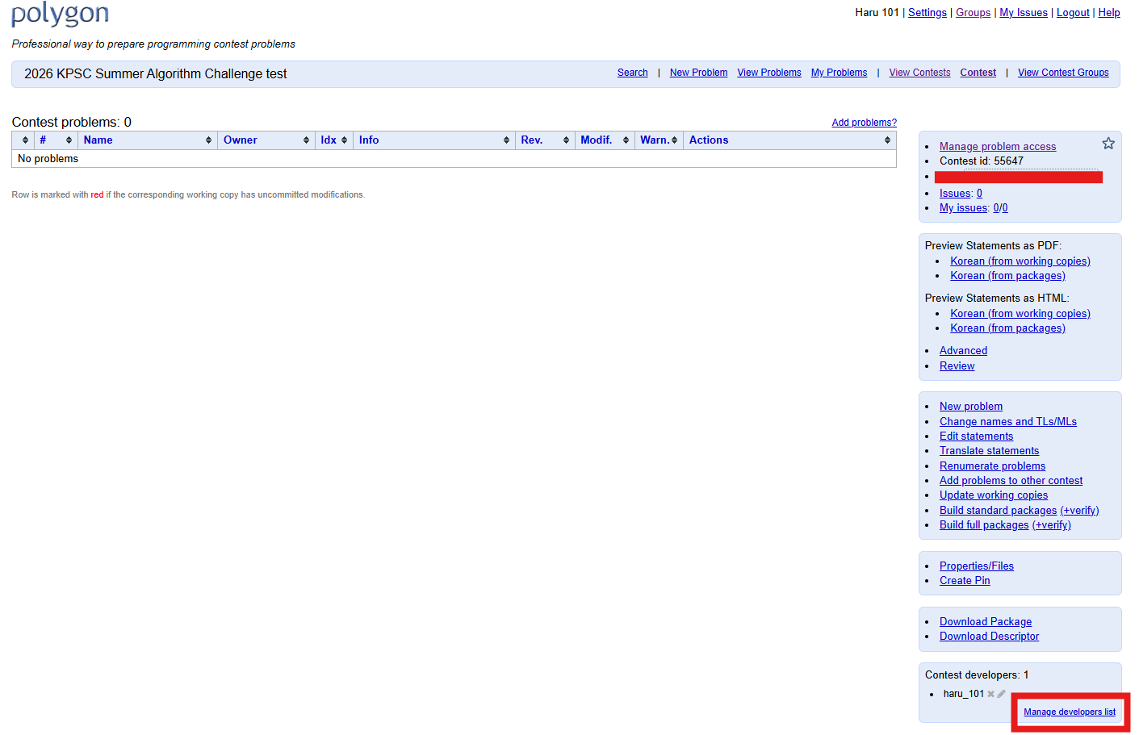This screenshot has height=735, width=1139.
Task: Sort problems by Warn. column arrows
Action: click(674, 140)
